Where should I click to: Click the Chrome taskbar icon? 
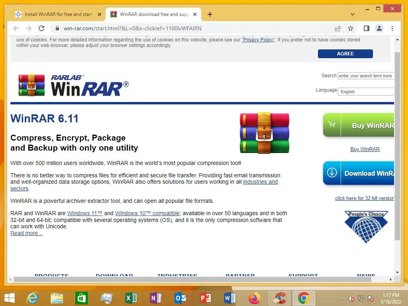(304, 298)
